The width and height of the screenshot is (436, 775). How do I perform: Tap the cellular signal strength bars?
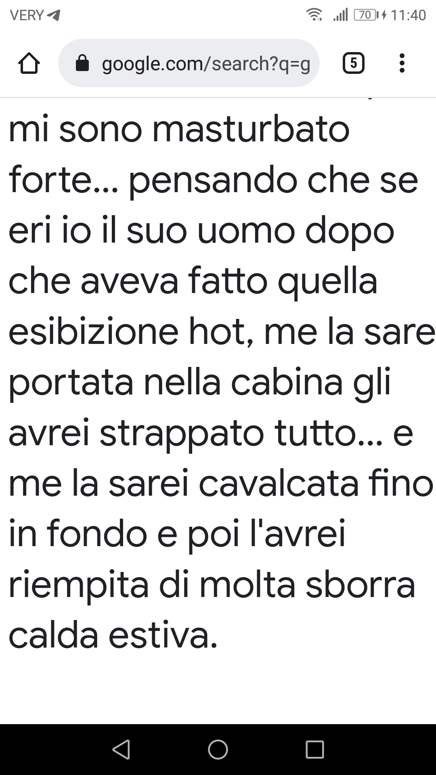tap(340, 15)
